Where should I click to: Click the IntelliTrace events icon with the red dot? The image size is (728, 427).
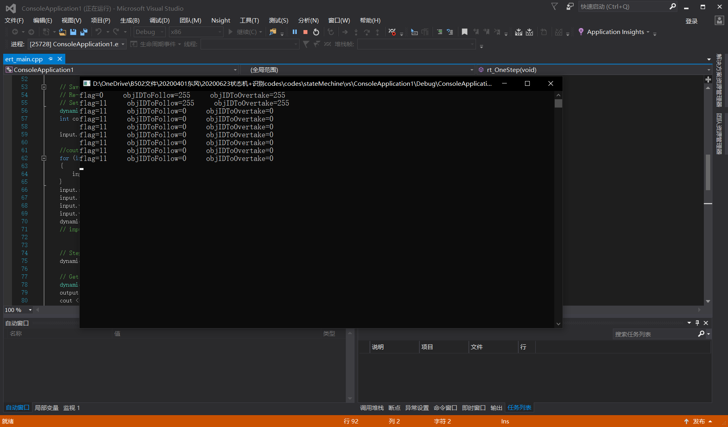click(x=392, y=32)
